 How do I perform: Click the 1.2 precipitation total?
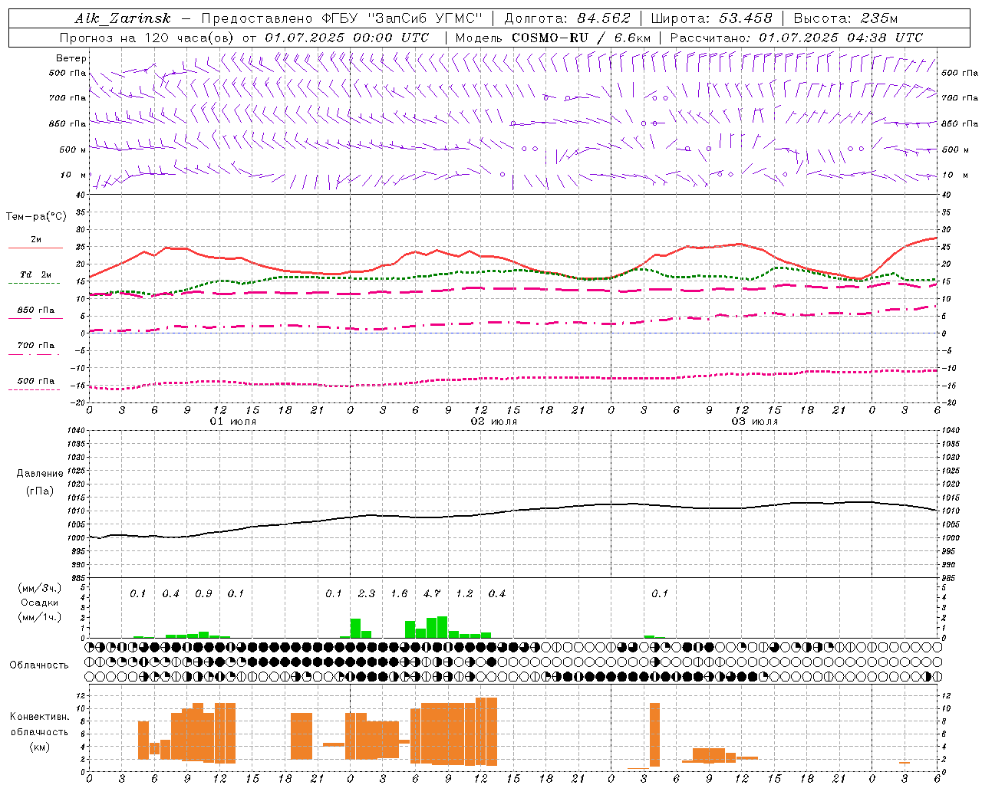464,593
